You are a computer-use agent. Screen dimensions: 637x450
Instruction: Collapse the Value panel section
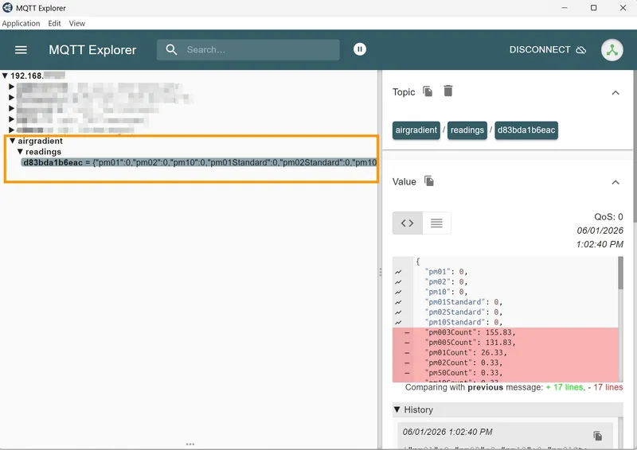[x=616, y=182]
